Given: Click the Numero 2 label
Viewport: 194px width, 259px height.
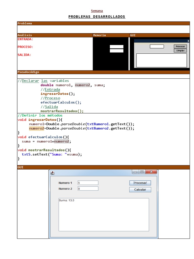Looking at the screenshot, I should (65, 189).
